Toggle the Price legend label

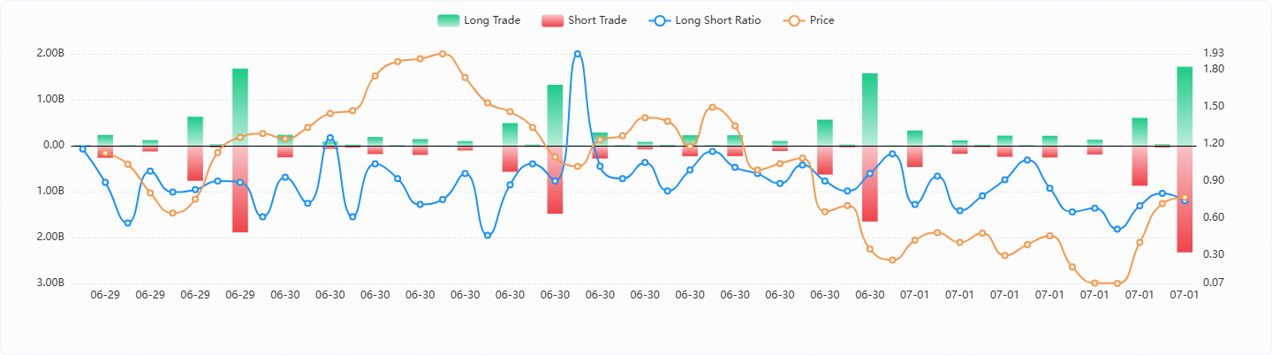pos(822,20)
